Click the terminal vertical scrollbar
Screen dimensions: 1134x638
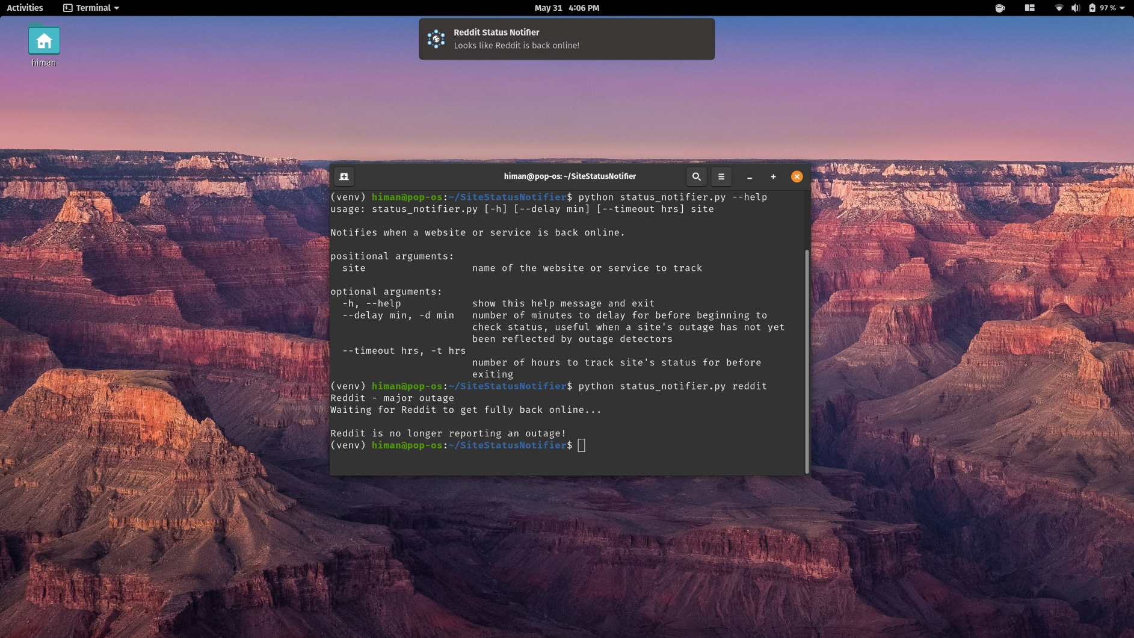807,361
